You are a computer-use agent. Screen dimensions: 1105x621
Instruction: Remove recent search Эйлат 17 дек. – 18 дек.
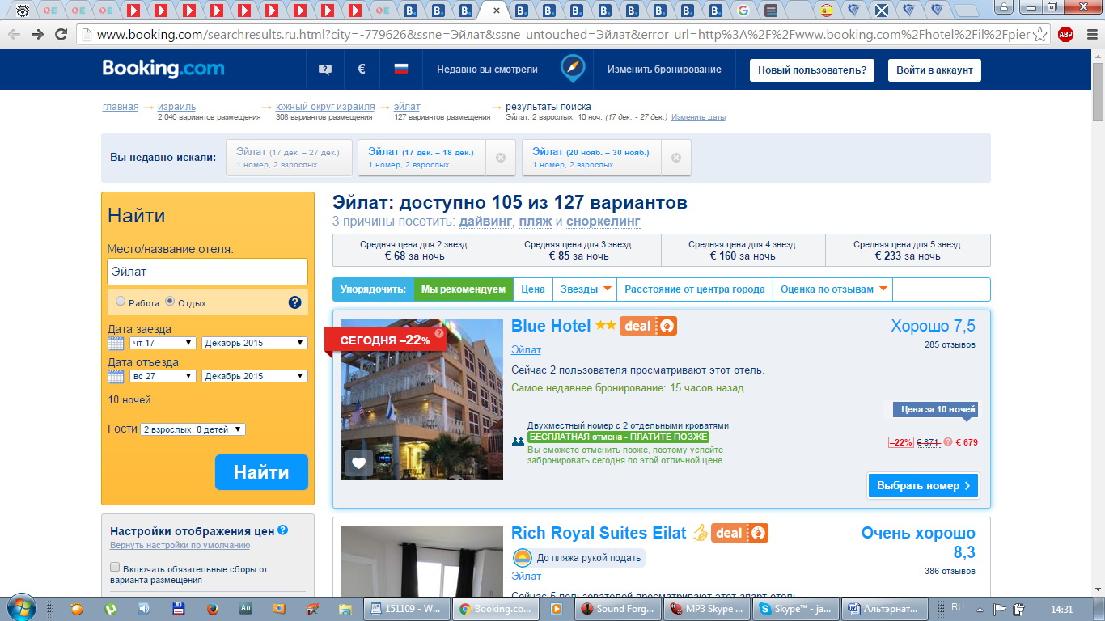click(501, 158)
